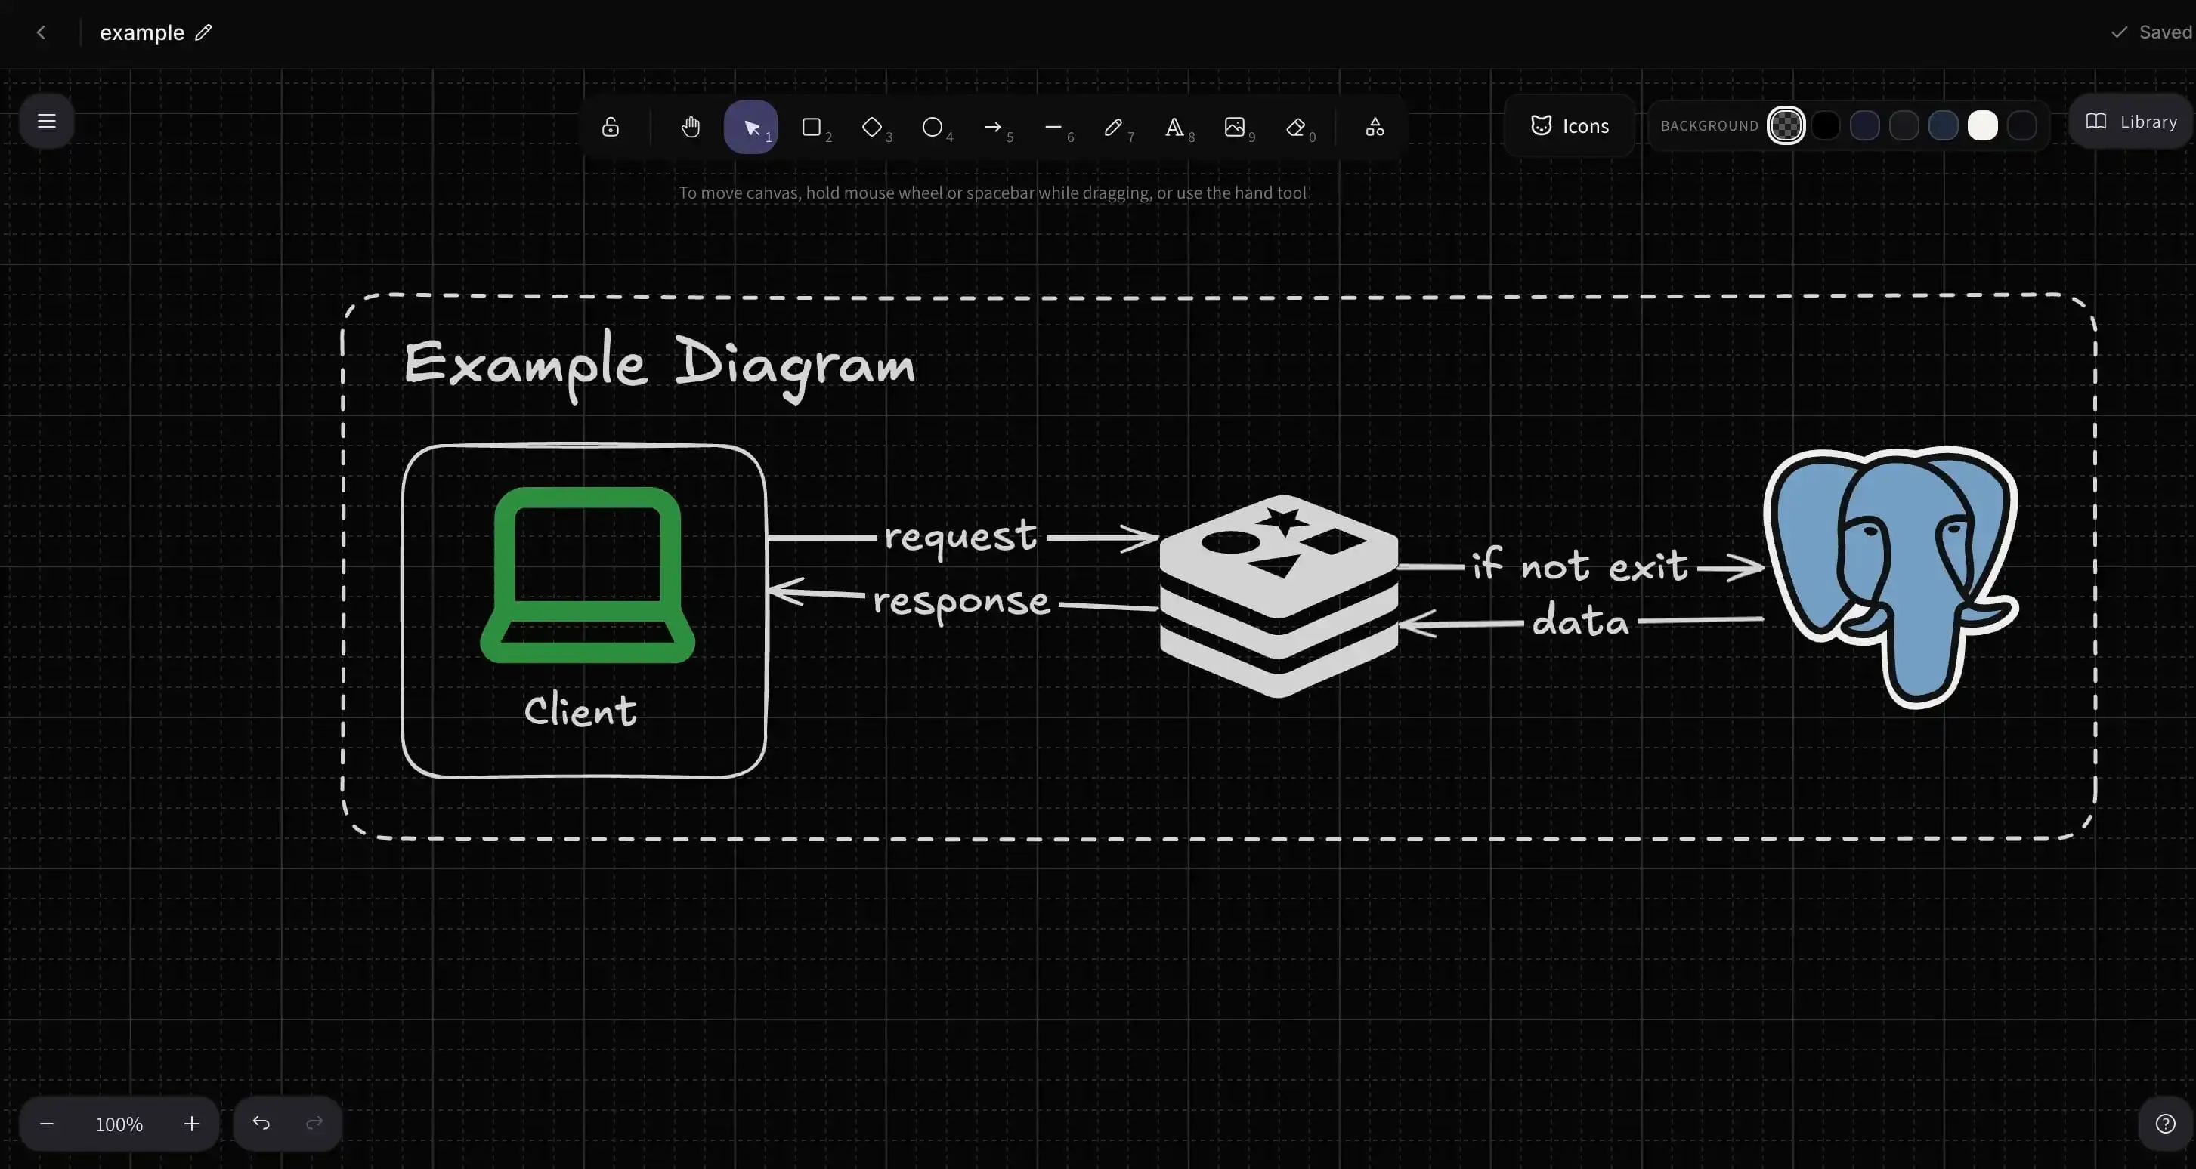Choose the white background swatch

[1982, 126]
